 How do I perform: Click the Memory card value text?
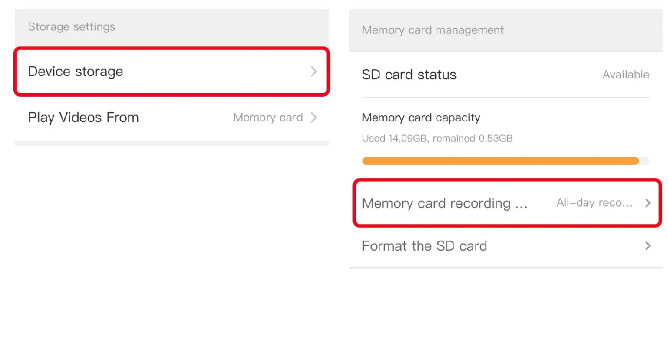[268, 118]
